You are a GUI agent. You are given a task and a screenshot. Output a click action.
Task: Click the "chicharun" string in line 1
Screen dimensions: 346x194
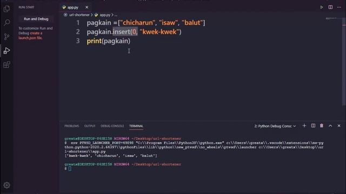137,23
